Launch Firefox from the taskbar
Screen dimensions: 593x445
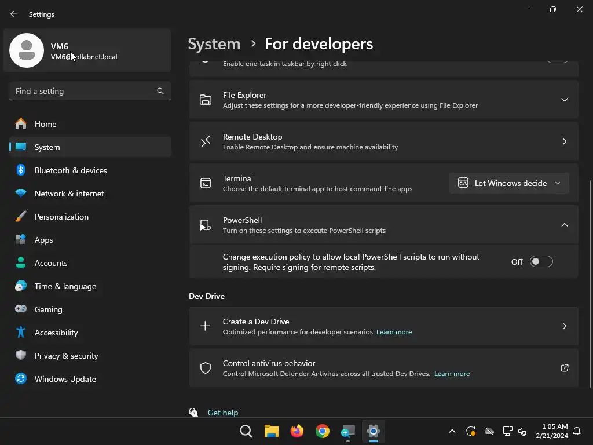pos(297,431)
